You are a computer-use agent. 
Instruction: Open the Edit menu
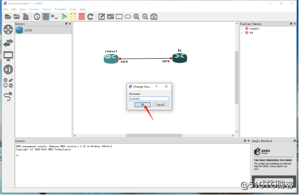[x=13, y=9]
